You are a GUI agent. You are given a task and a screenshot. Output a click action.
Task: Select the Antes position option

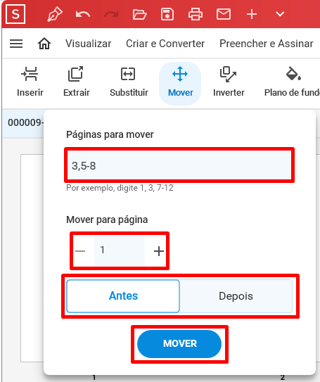[x=123, y=296]
